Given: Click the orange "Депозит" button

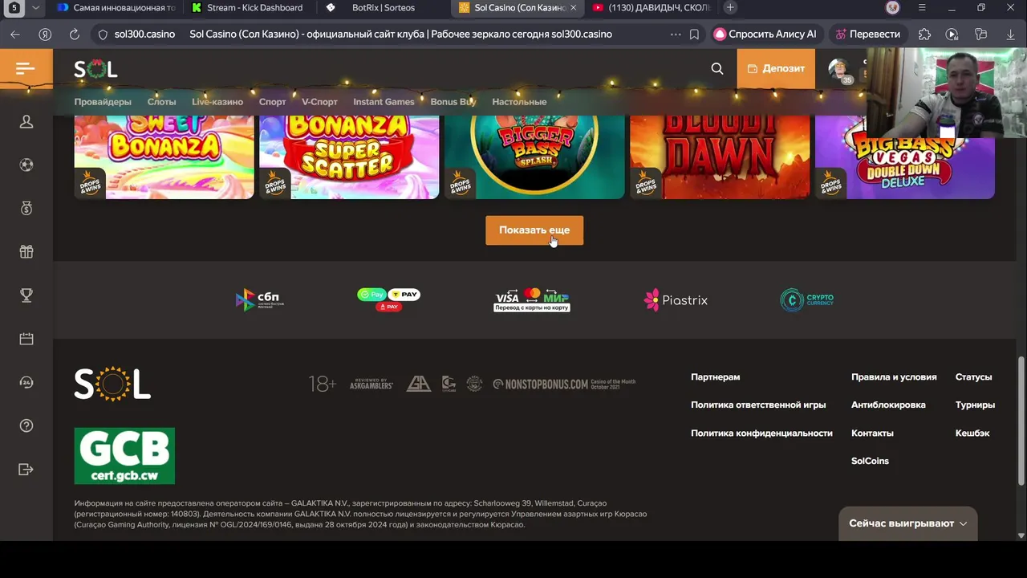Looking at the screenshot, I should coord(776,69).
